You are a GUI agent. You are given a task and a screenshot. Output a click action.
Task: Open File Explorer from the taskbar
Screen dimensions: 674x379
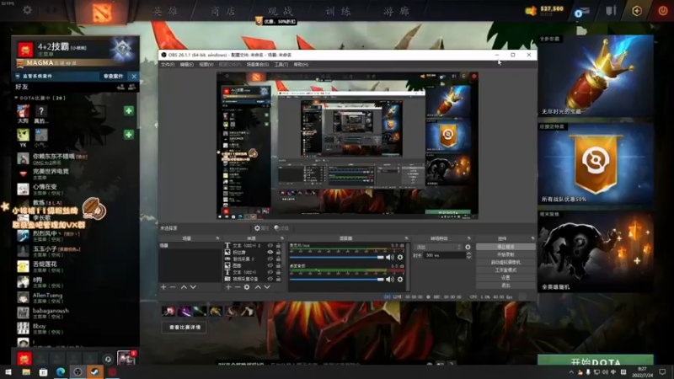click(x=26, y=371)
